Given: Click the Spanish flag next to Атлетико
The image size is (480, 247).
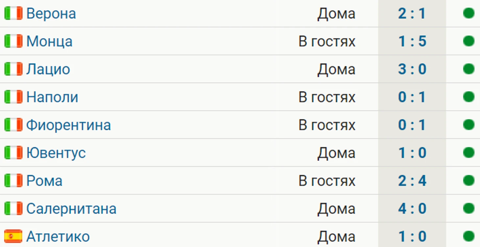Looking at the screenshot, I should point(13,236).
